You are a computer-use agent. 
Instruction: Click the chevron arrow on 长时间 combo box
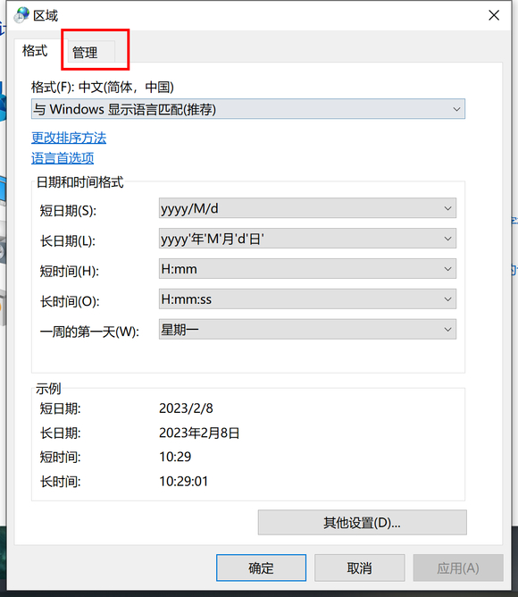[x=447, y=299]
